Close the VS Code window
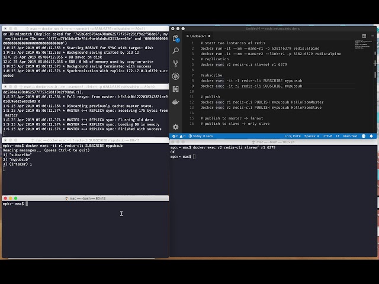 pos(173,28)
